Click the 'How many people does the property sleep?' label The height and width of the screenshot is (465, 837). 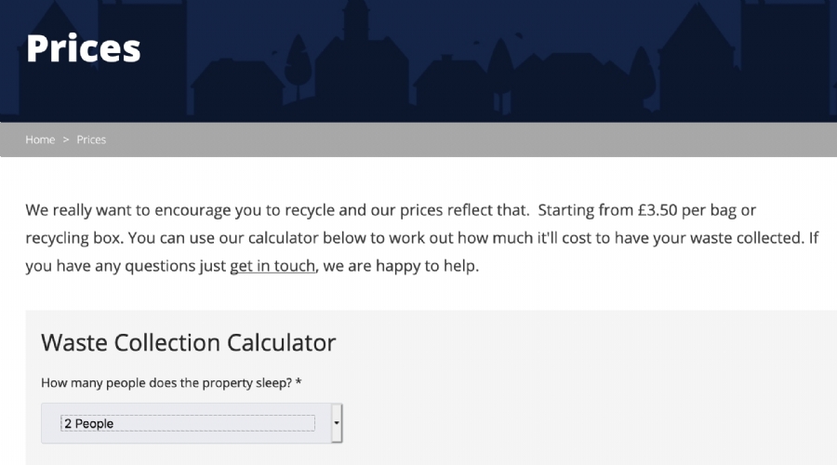tap(166, 383)
